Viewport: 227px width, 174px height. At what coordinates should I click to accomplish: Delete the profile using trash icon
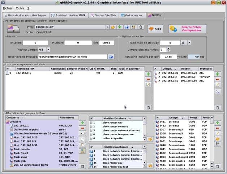pos(141,27)
